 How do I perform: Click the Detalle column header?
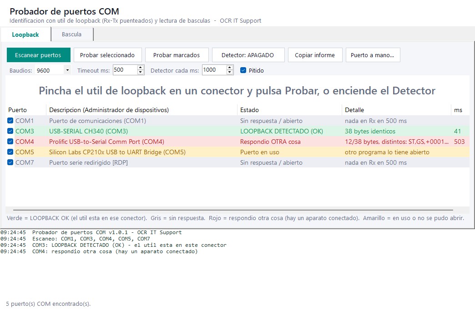pos(396,110)
